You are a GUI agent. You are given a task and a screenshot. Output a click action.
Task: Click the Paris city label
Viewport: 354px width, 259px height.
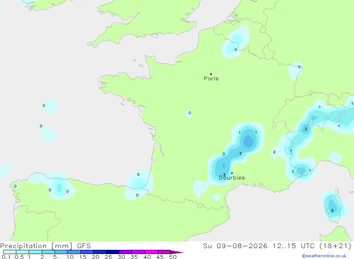[211, 78]
